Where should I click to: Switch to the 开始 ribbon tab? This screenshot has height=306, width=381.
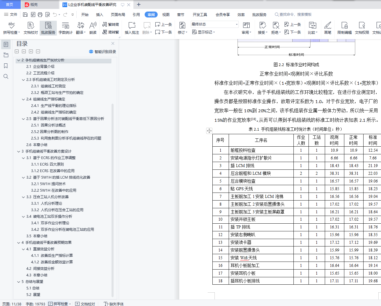point(85,15)
